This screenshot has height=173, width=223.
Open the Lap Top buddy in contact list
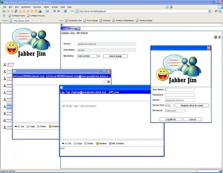[x=9, y=65]
